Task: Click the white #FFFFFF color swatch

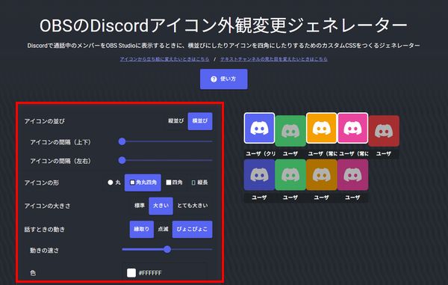Action: point(131,273)
